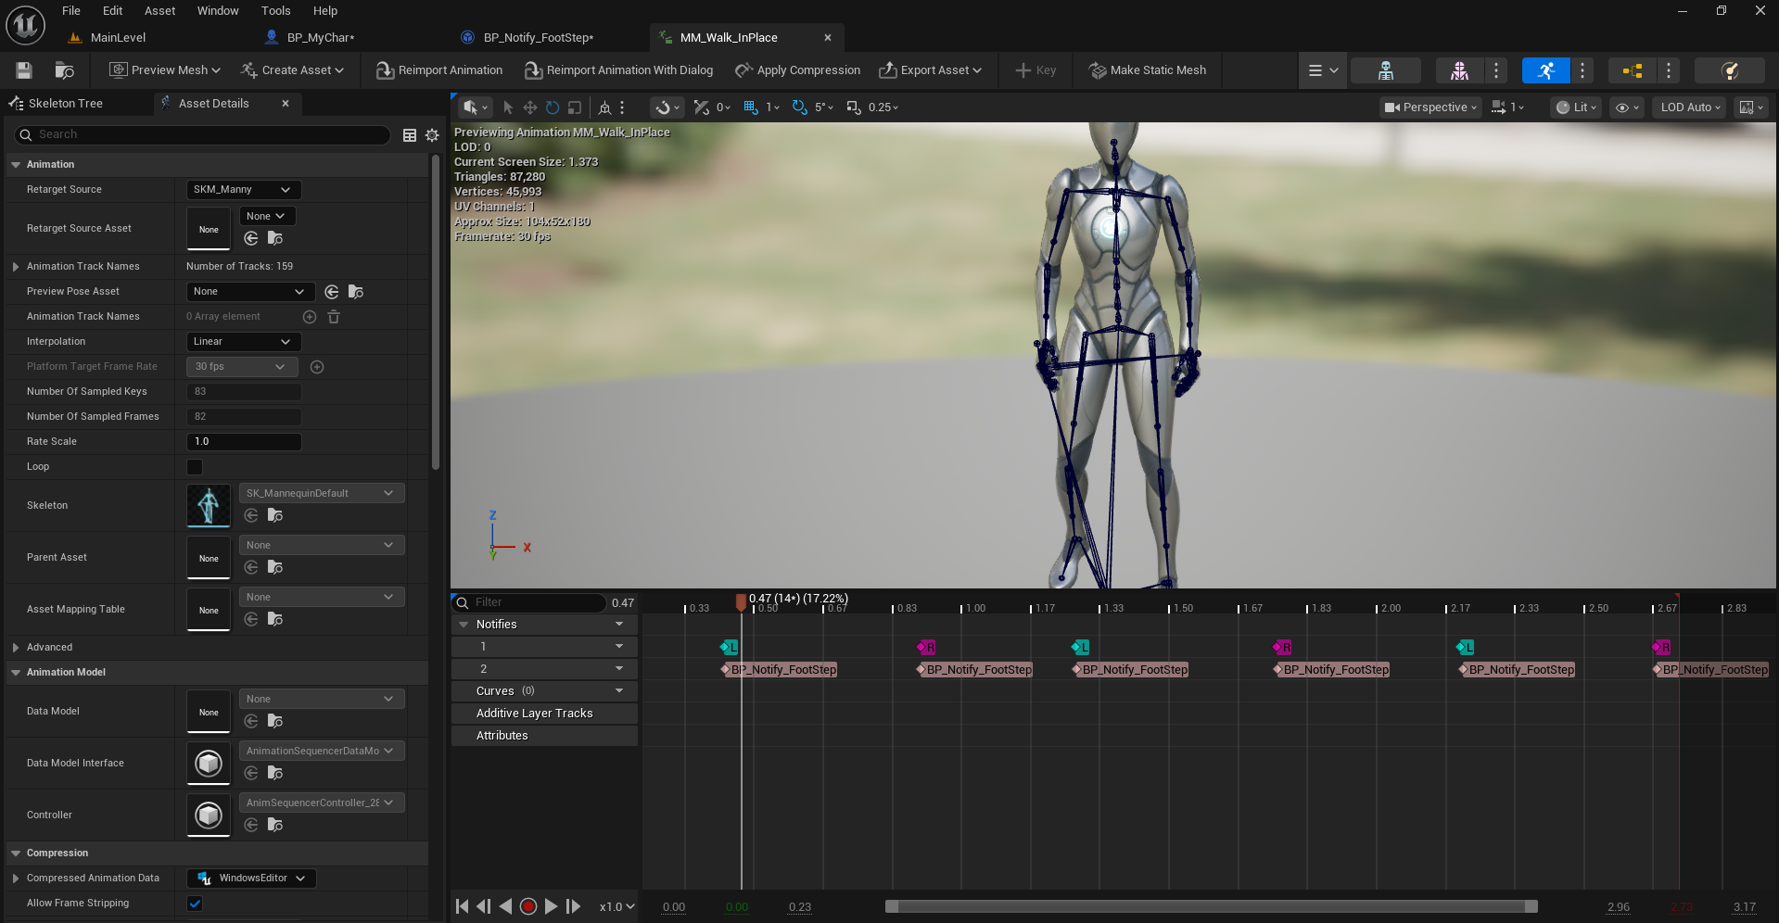Screen dimensions: 1779x923
Task: Choose the Translate (move) transform tool
Action: click(530, 107)
